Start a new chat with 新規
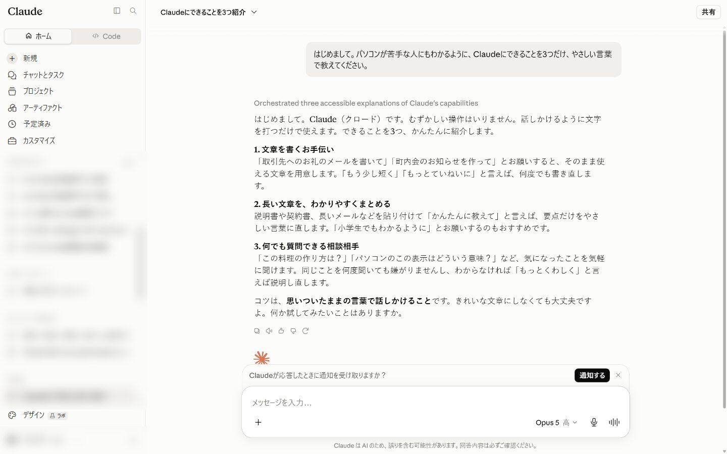The image size is (727, 454). tap(73, 59)
